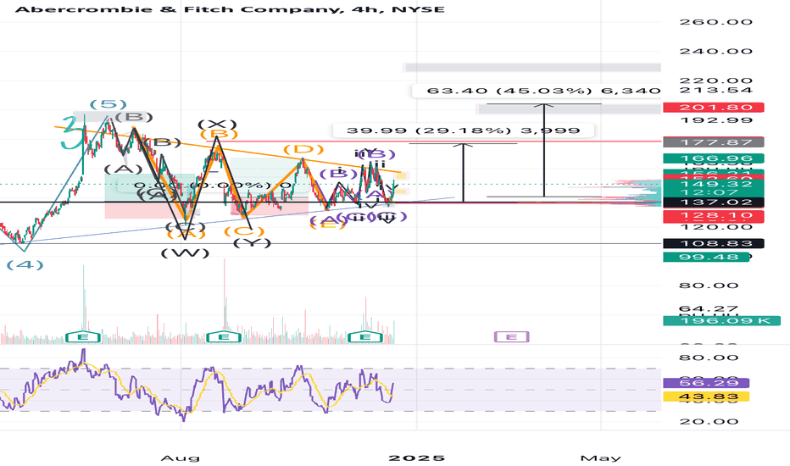Click the 260.00 price scale label
Image resolution: width=790 pixels, height=466 pixels.
pyautogui.click(x=716, y=22)
